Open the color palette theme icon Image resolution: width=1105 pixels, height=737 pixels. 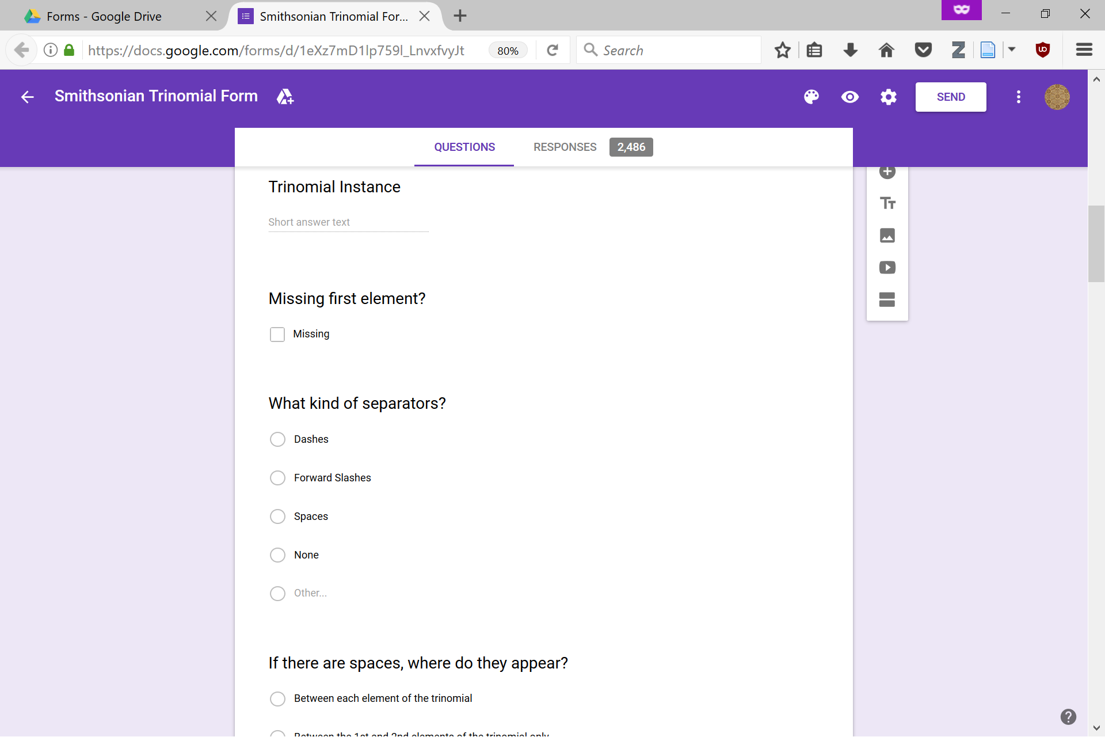tap(811, 97)
